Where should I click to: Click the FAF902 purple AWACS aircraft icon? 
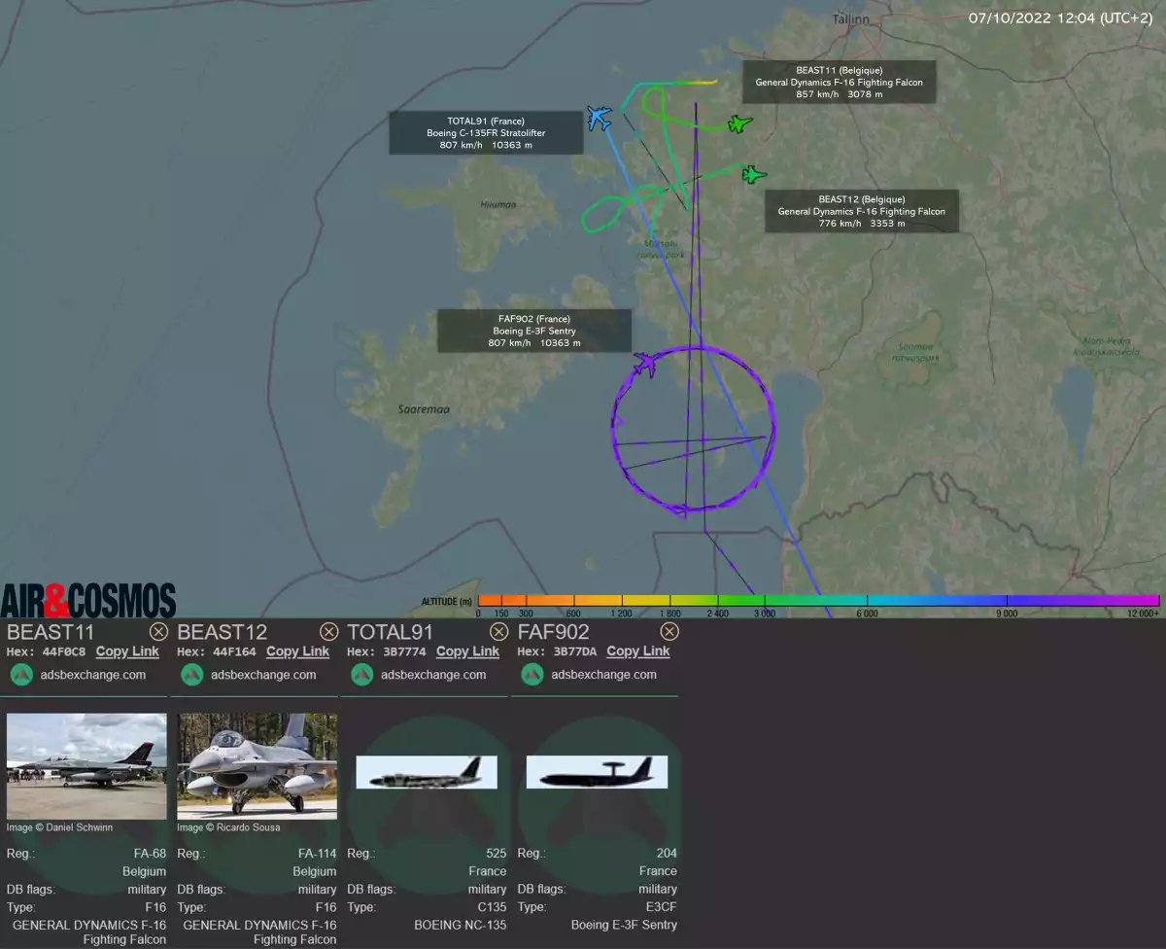point(644,366)
